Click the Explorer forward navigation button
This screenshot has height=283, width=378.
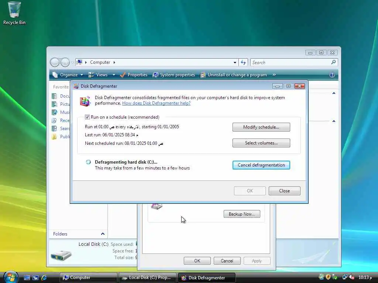pos(65,62)
